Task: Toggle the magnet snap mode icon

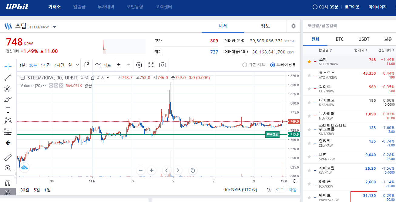Action: 8,183
